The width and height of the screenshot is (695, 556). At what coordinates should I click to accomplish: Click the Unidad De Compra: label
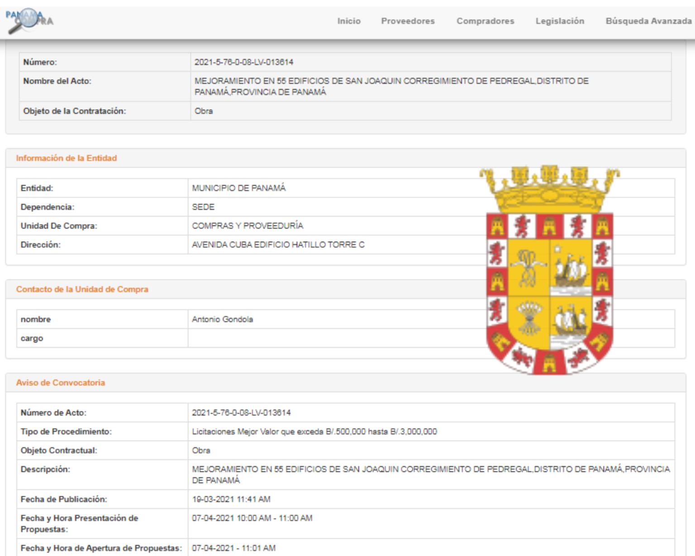click(x=59, y=226)
